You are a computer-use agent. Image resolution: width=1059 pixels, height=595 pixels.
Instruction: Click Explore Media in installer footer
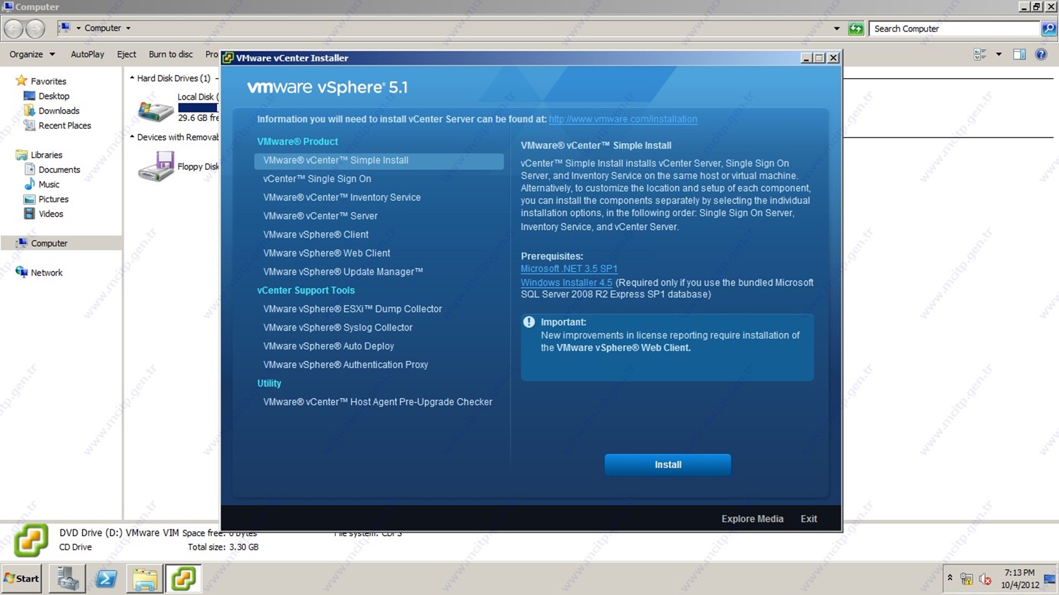click(x=752, y=519)
